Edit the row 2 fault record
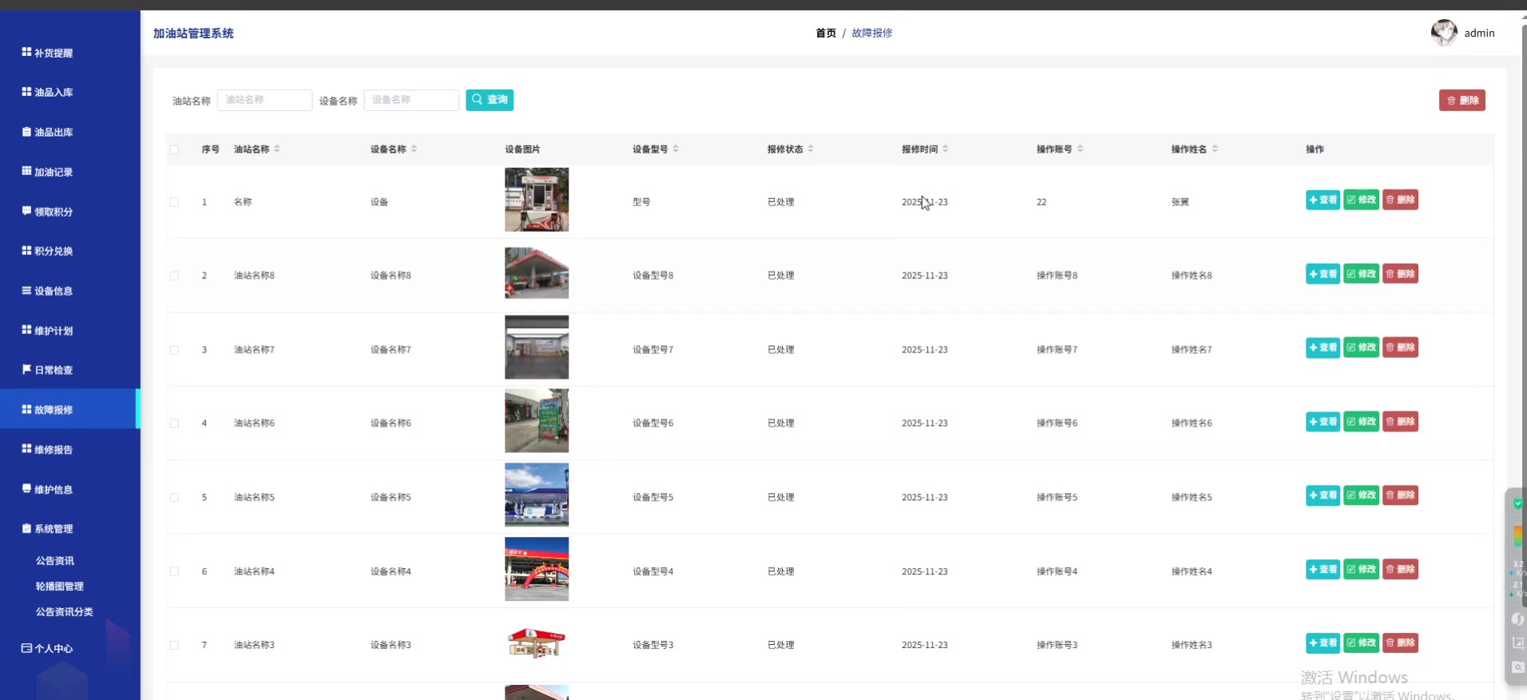This screenshot has height=700, width=1527. click(x=1361, y=274)
